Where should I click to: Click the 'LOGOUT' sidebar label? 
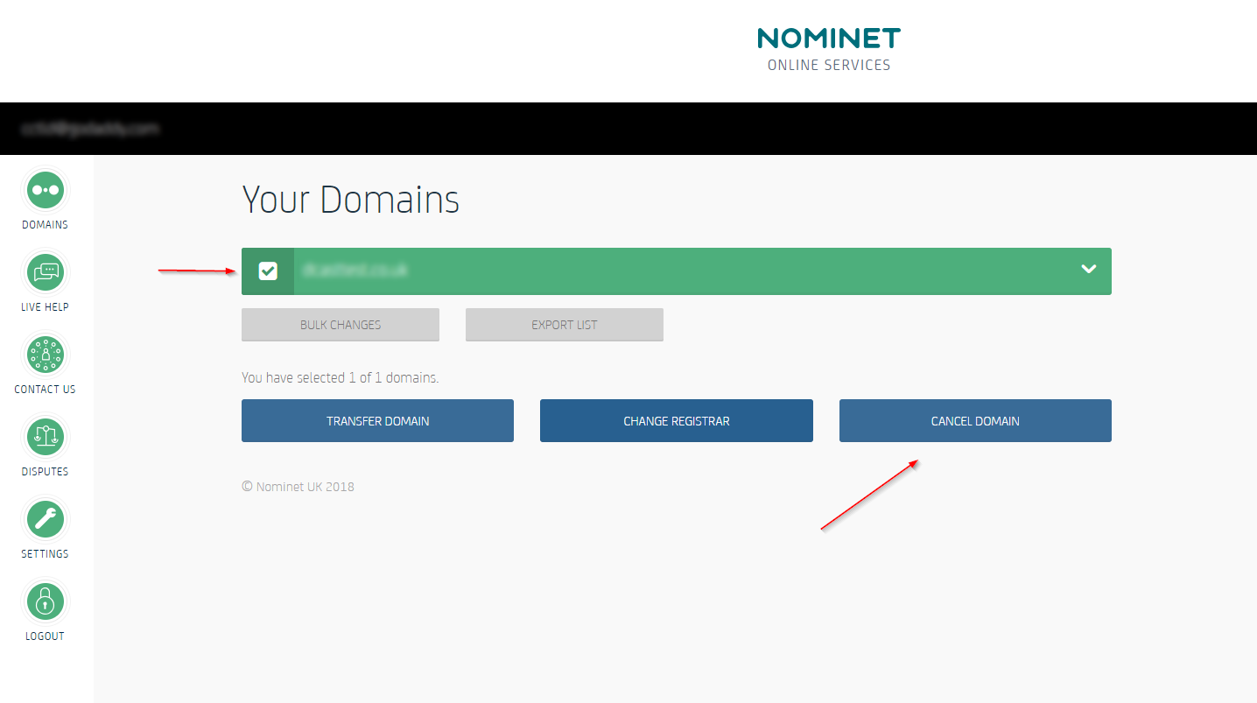pos(45,636)
